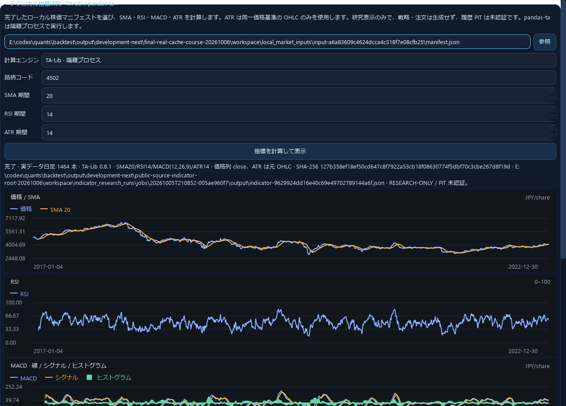566x406 pixels.
Task: Increase SMA 期間 with its up stepper
Action: [x=553, y=91]
